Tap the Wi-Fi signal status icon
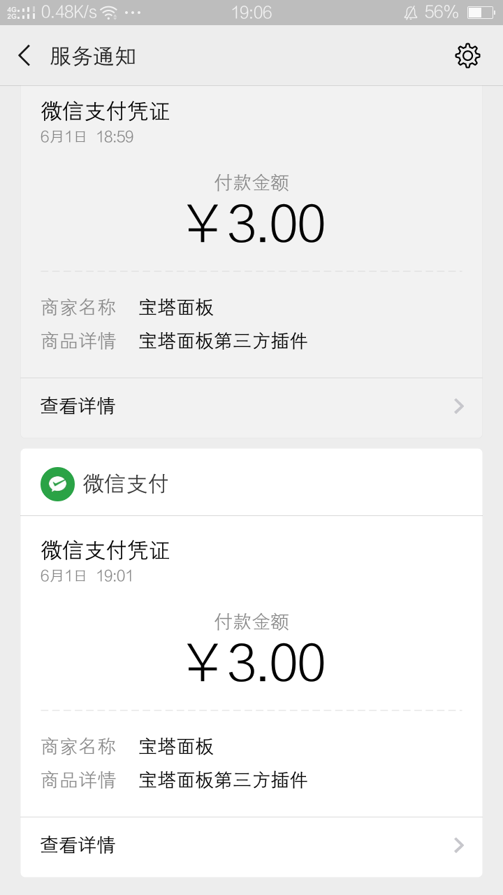503x895 pixels. click(x=108, y=12)
